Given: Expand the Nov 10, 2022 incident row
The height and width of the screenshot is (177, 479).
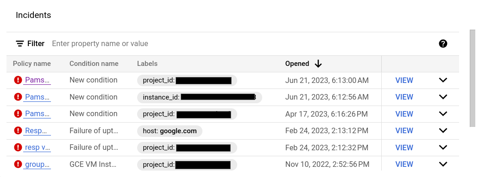Looking at the screenshot, I should coord(443,164).
